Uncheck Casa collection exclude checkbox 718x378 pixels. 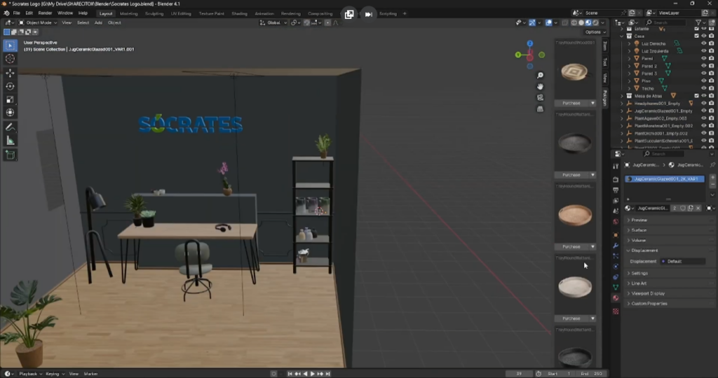point(696,36)
